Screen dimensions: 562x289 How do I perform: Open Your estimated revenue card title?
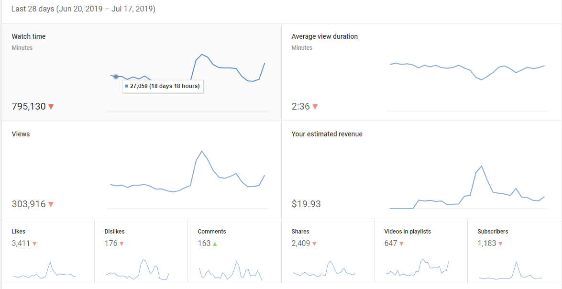[327, 134]
